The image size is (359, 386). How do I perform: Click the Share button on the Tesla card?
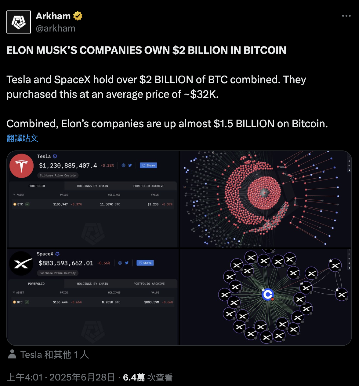coord(148,165)
